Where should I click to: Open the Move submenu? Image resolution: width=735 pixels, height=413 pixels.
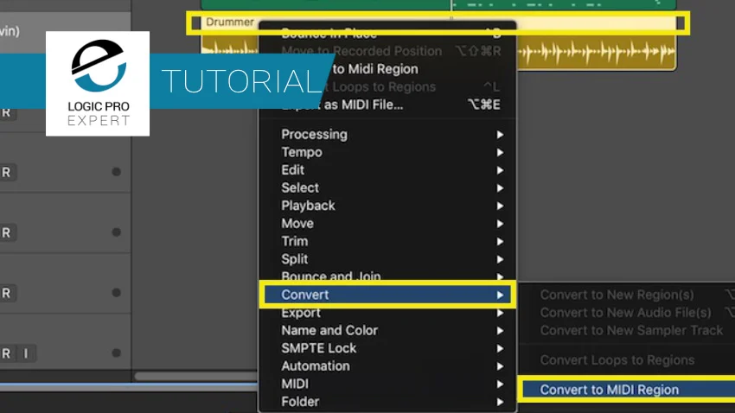point(387,224)
